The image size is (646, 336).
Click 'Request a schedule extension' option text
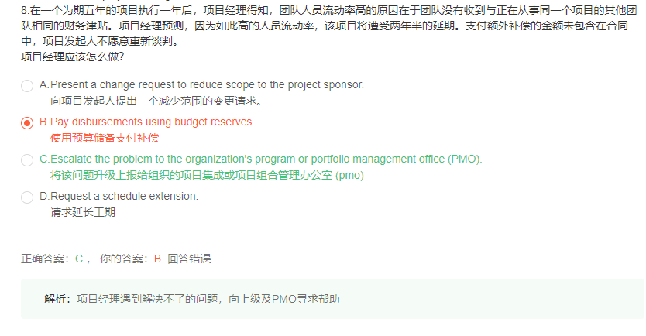tap(124, 196)
